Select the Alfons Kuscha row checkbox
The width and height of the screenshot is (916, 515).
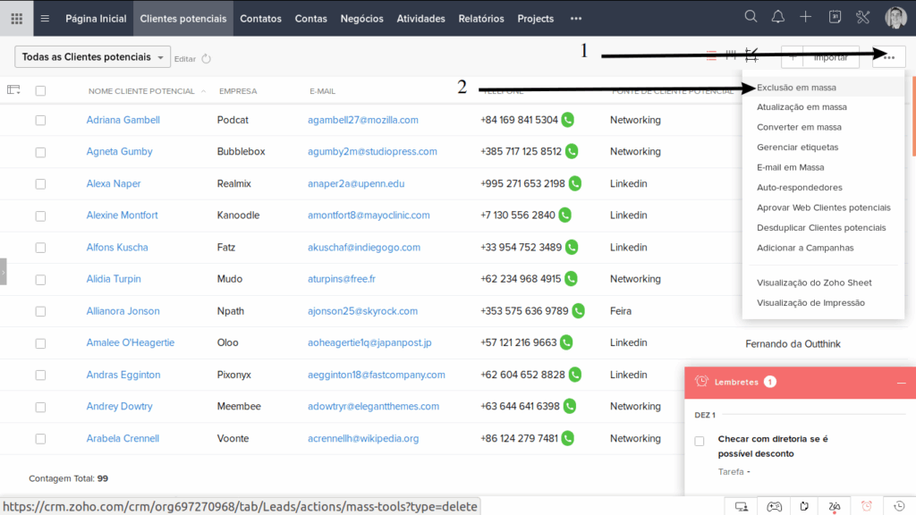pos(40,248)
